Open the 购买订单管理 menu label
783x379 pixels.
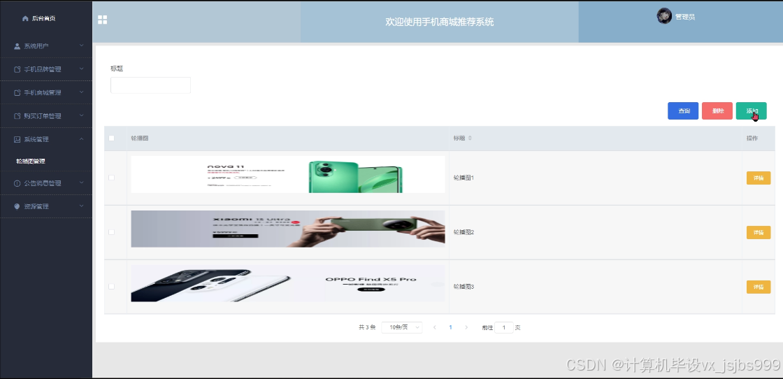(43, 116)
